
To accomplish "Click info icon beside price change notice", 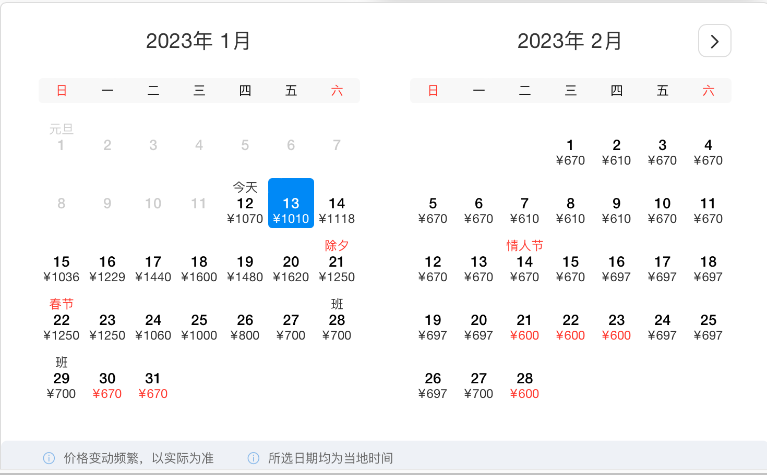I will 49,458.
